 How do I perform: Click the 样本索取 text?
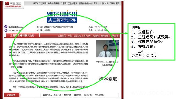tap(108, 79)
